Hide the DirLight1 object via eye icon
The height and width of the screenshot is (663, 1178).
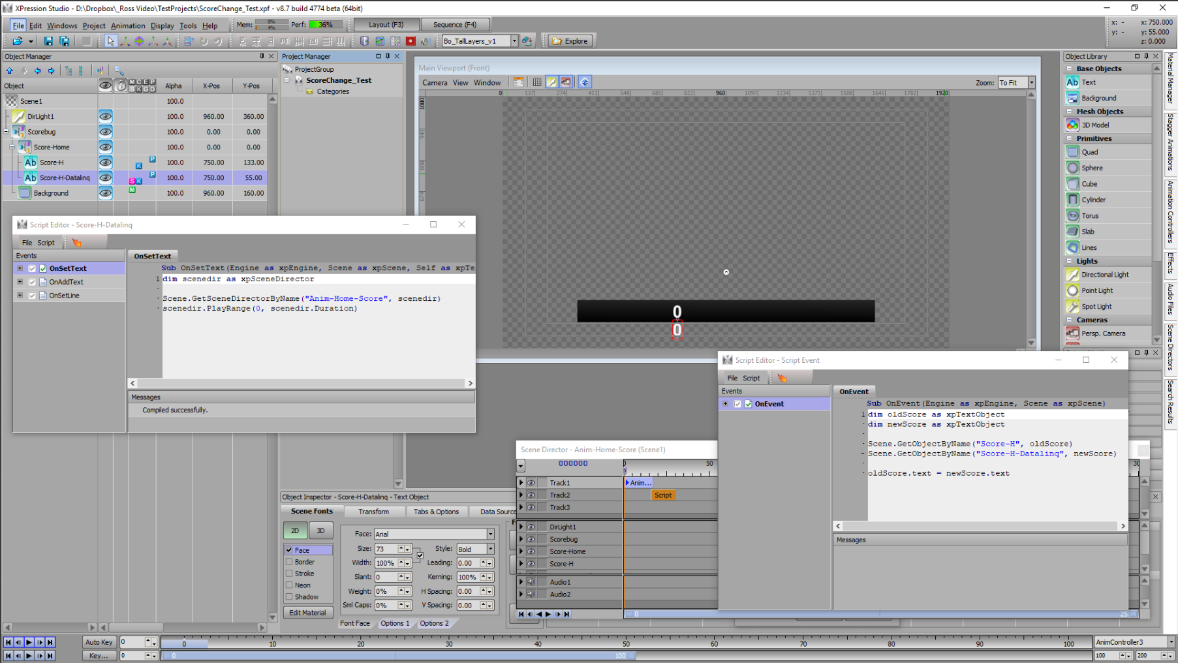click(105, 116)
